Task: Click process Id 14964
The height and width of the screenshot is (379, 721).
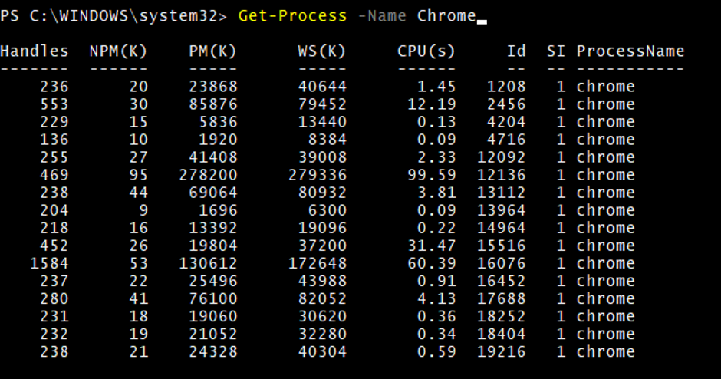Action: tap(501, 228)
